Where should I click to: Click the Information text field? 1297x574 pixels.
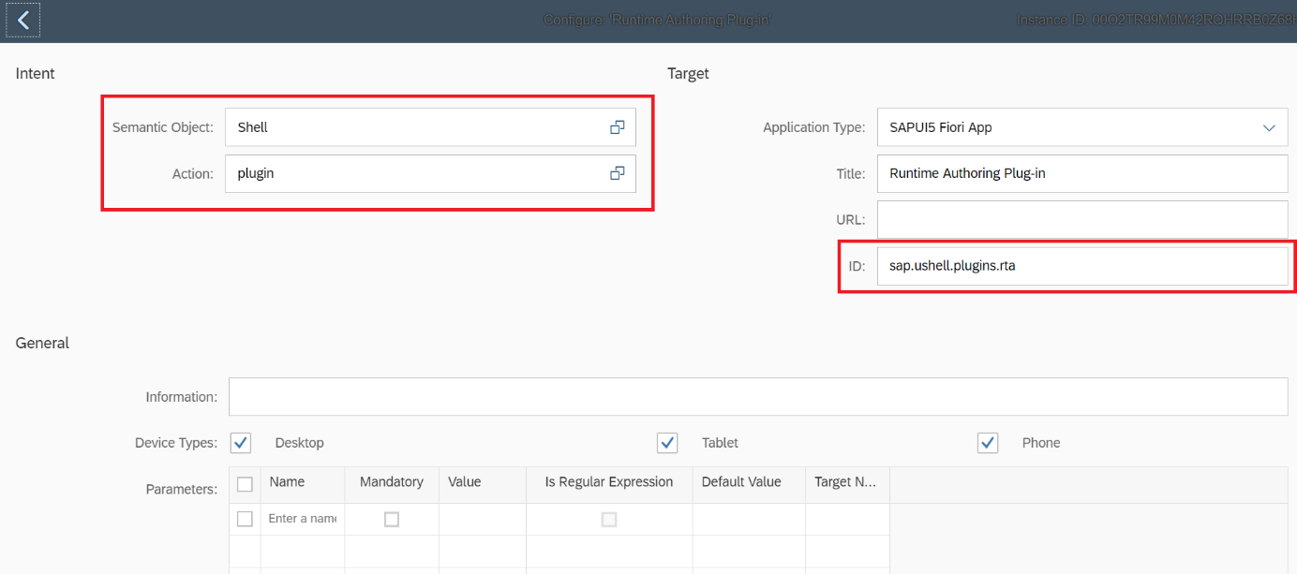coord(757,397)
